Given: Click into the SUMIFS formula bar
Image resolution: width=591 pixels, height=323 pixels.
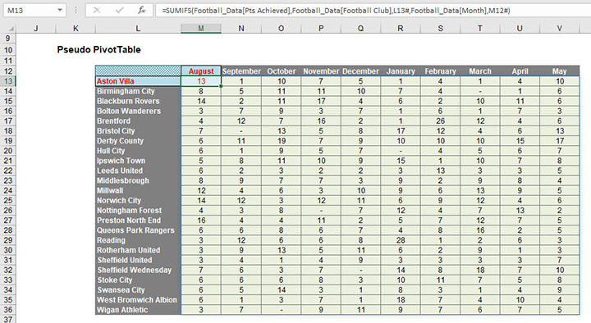Looking at the screenshot, I should tap(373, 10).
